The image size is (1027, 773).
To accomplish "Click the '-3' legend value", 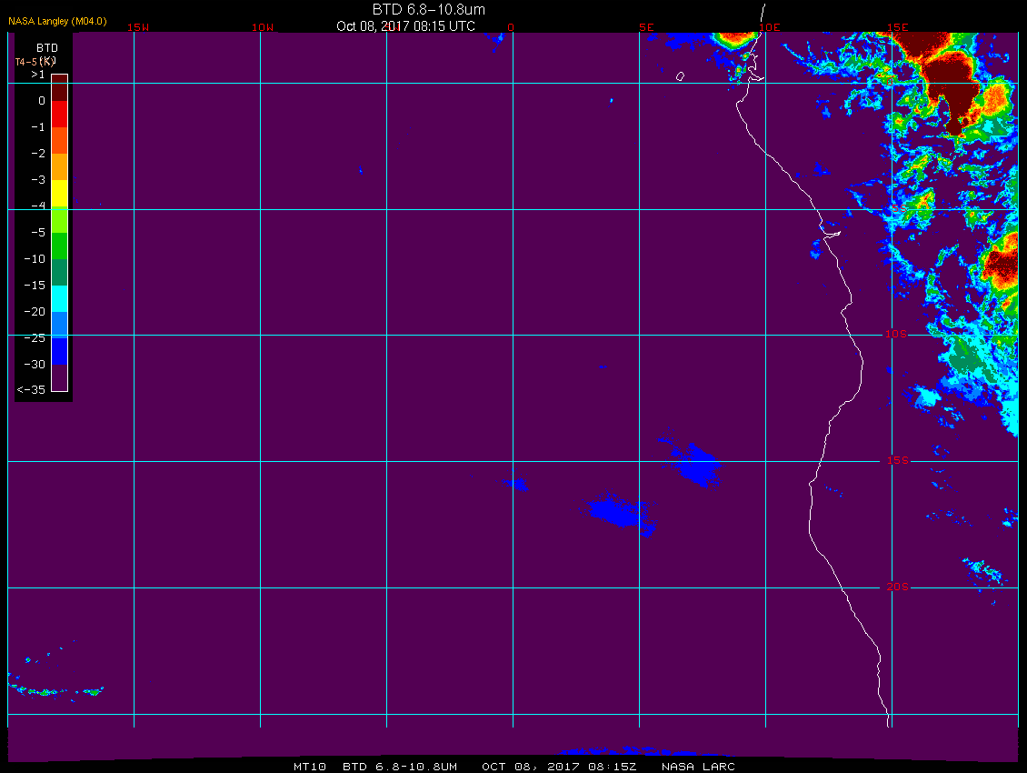I will pyautogui.click(x=38, y=180).
